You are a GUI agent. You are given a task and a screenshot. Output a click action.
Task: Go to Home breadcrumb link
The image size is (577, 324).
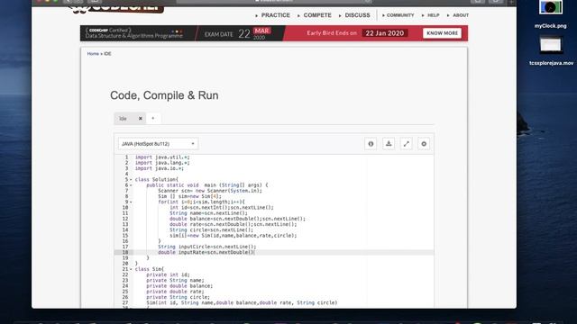pyautogui.click(x=93, y=54)
